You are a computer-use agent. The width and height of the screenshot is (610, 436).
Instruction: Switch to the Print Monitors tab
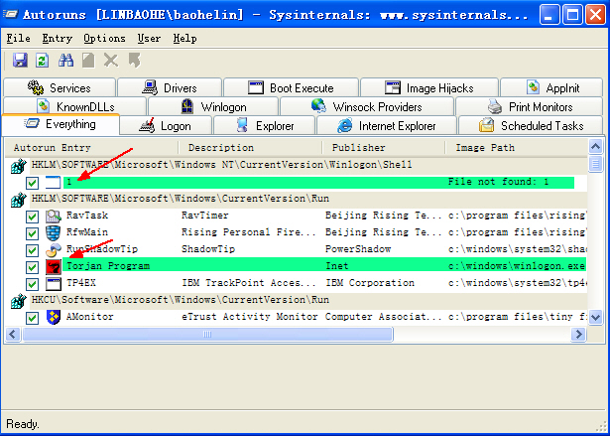tap(530, 106)
